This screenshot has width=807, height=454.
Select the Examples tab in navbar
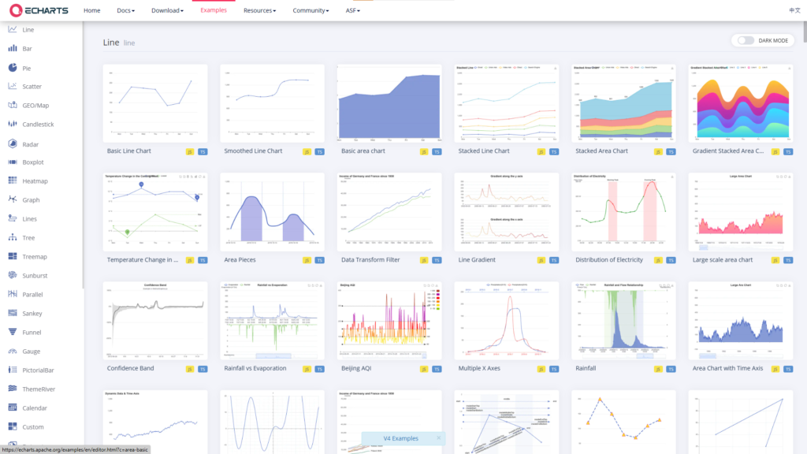click(x=213, y=11)
